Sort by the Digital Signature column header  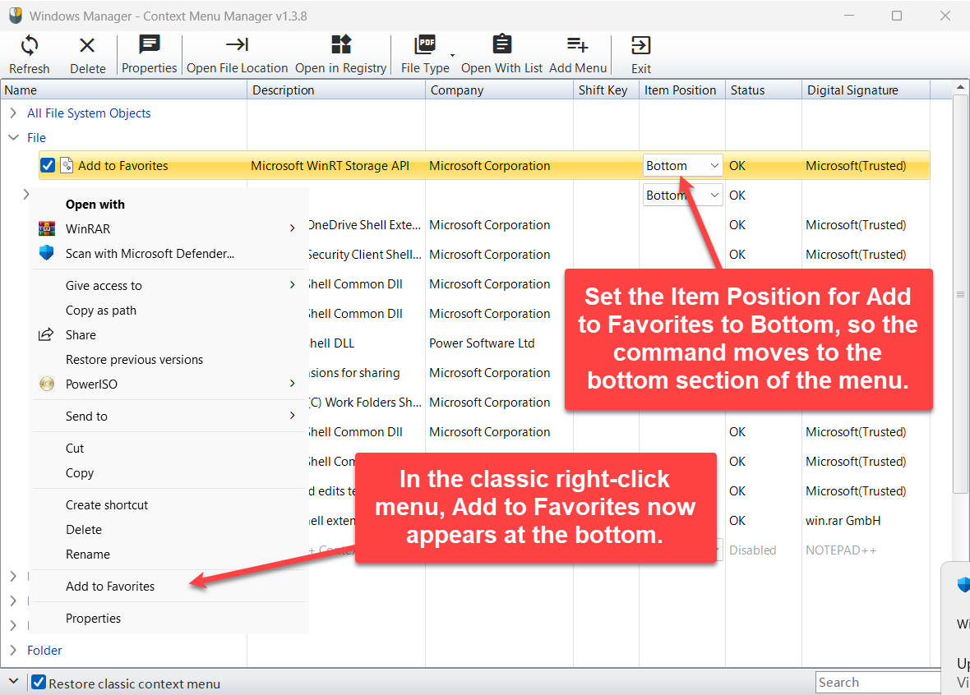pyautogui.click(x=866, y=90)
